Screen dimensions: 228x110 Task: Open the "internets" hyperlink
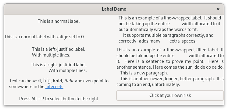coord(54,87)
